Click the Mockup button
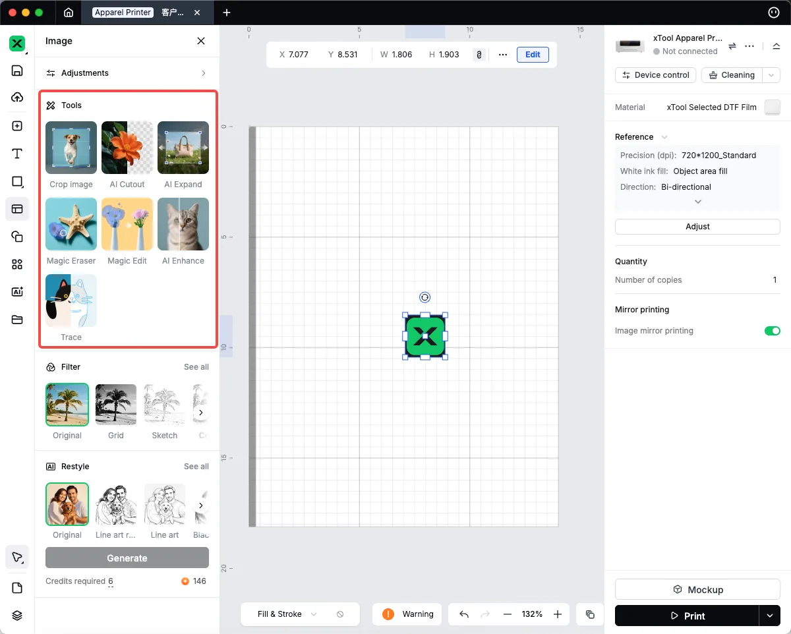 (x=697, y=590)
